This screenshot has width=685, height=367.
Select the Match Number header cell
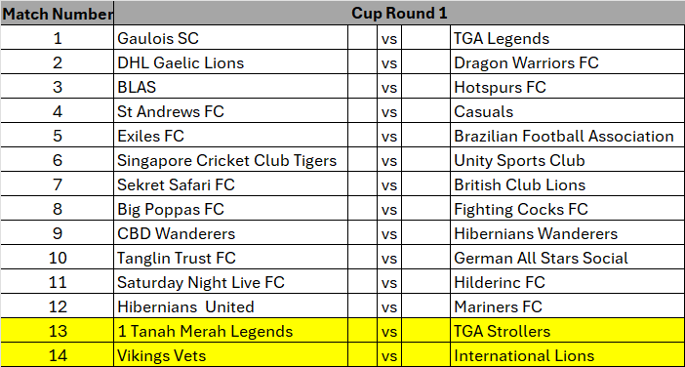(x=57, y=13)
